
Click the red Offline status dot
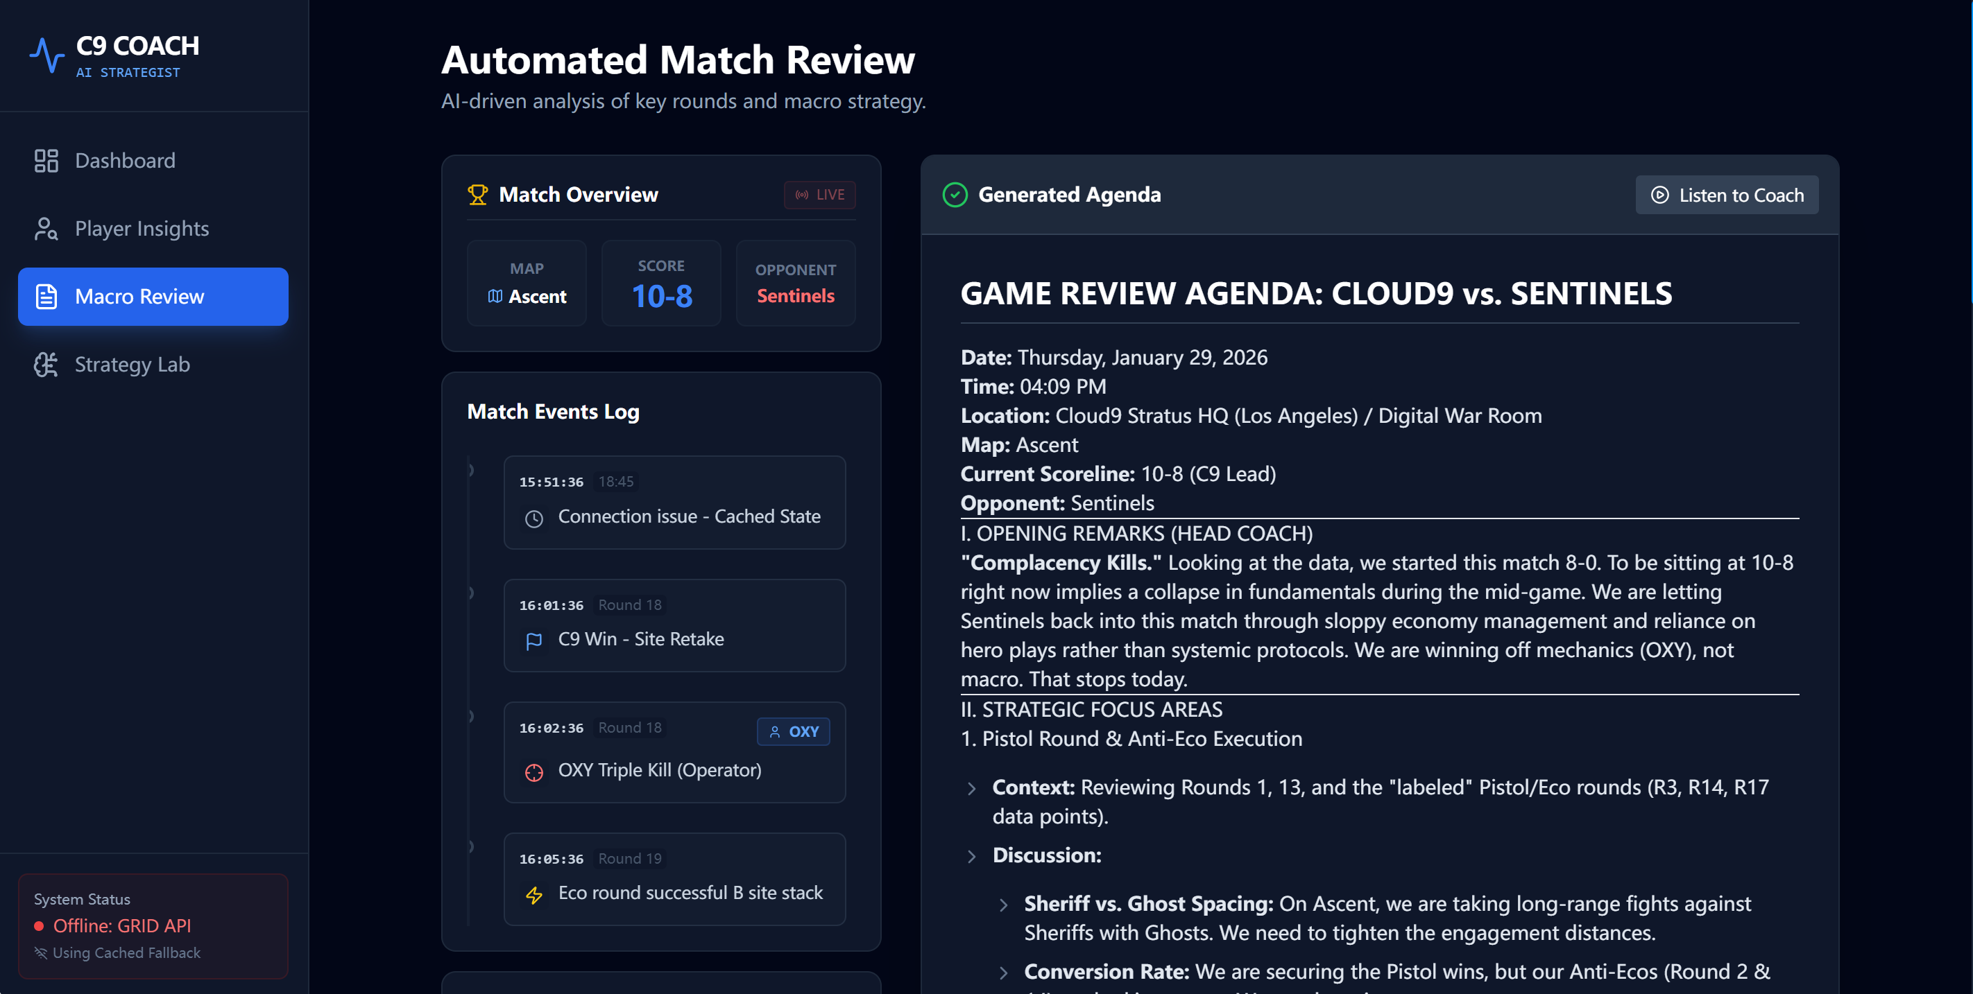point(39,927)
